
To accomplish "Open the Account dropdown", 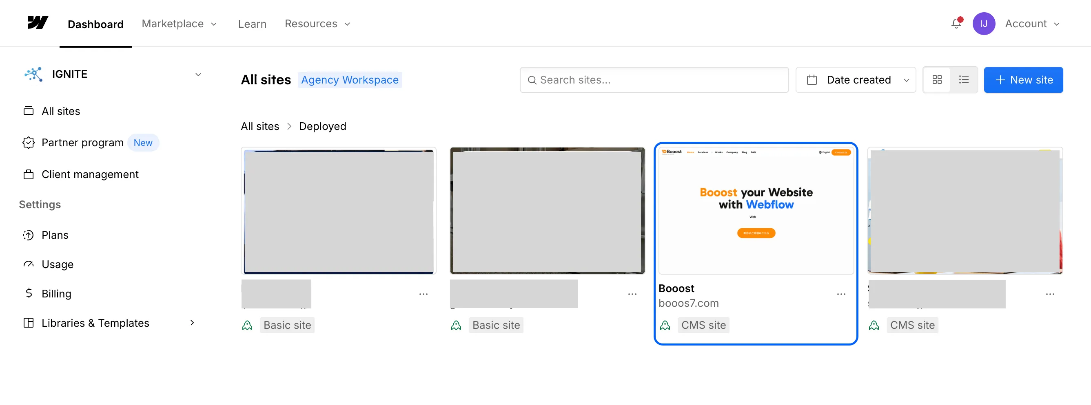I will (x=1032, y=24).
